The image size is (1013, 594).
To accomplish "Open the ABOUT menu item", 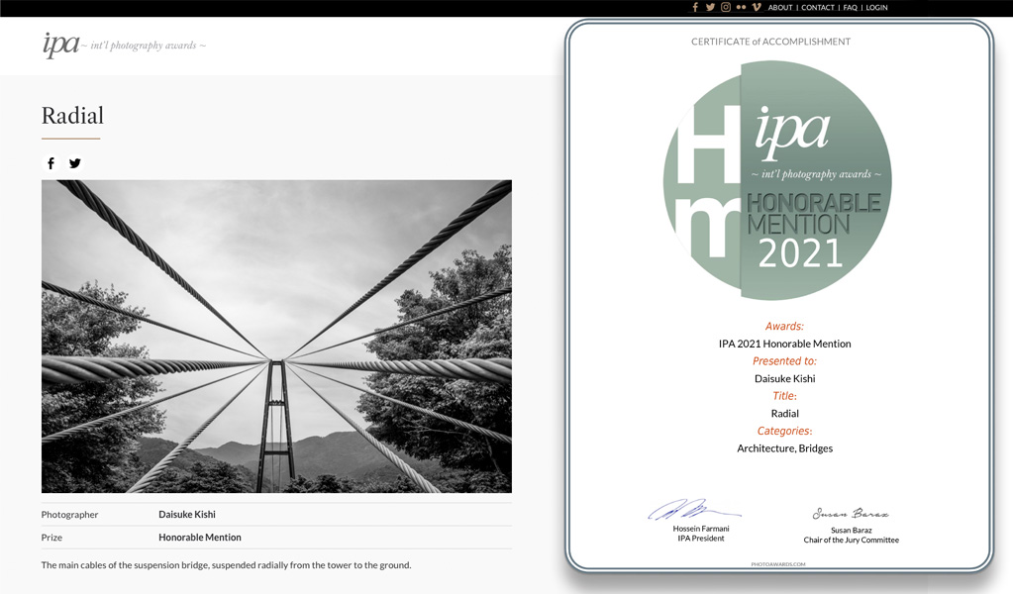I will point(780,8).
